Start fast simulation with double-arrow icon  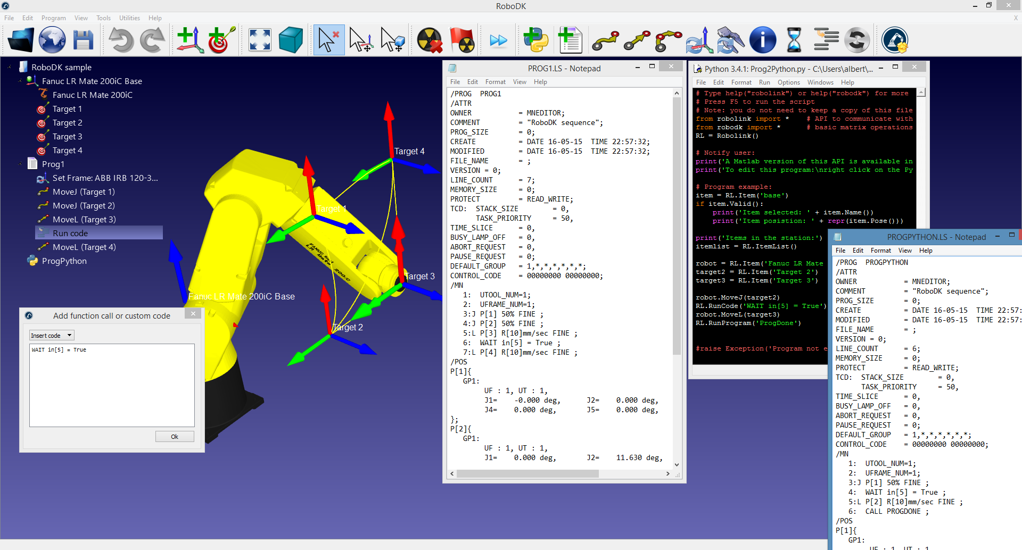(498, 39)
